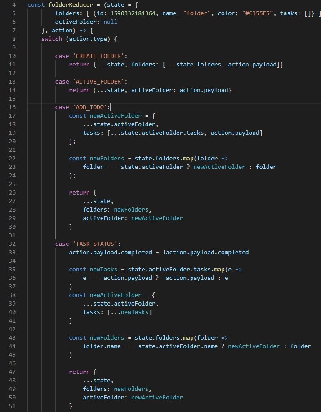Click action.type inside the switch parentheses
This screenshot has height=412, width=321.
click(x=88, y=39)
